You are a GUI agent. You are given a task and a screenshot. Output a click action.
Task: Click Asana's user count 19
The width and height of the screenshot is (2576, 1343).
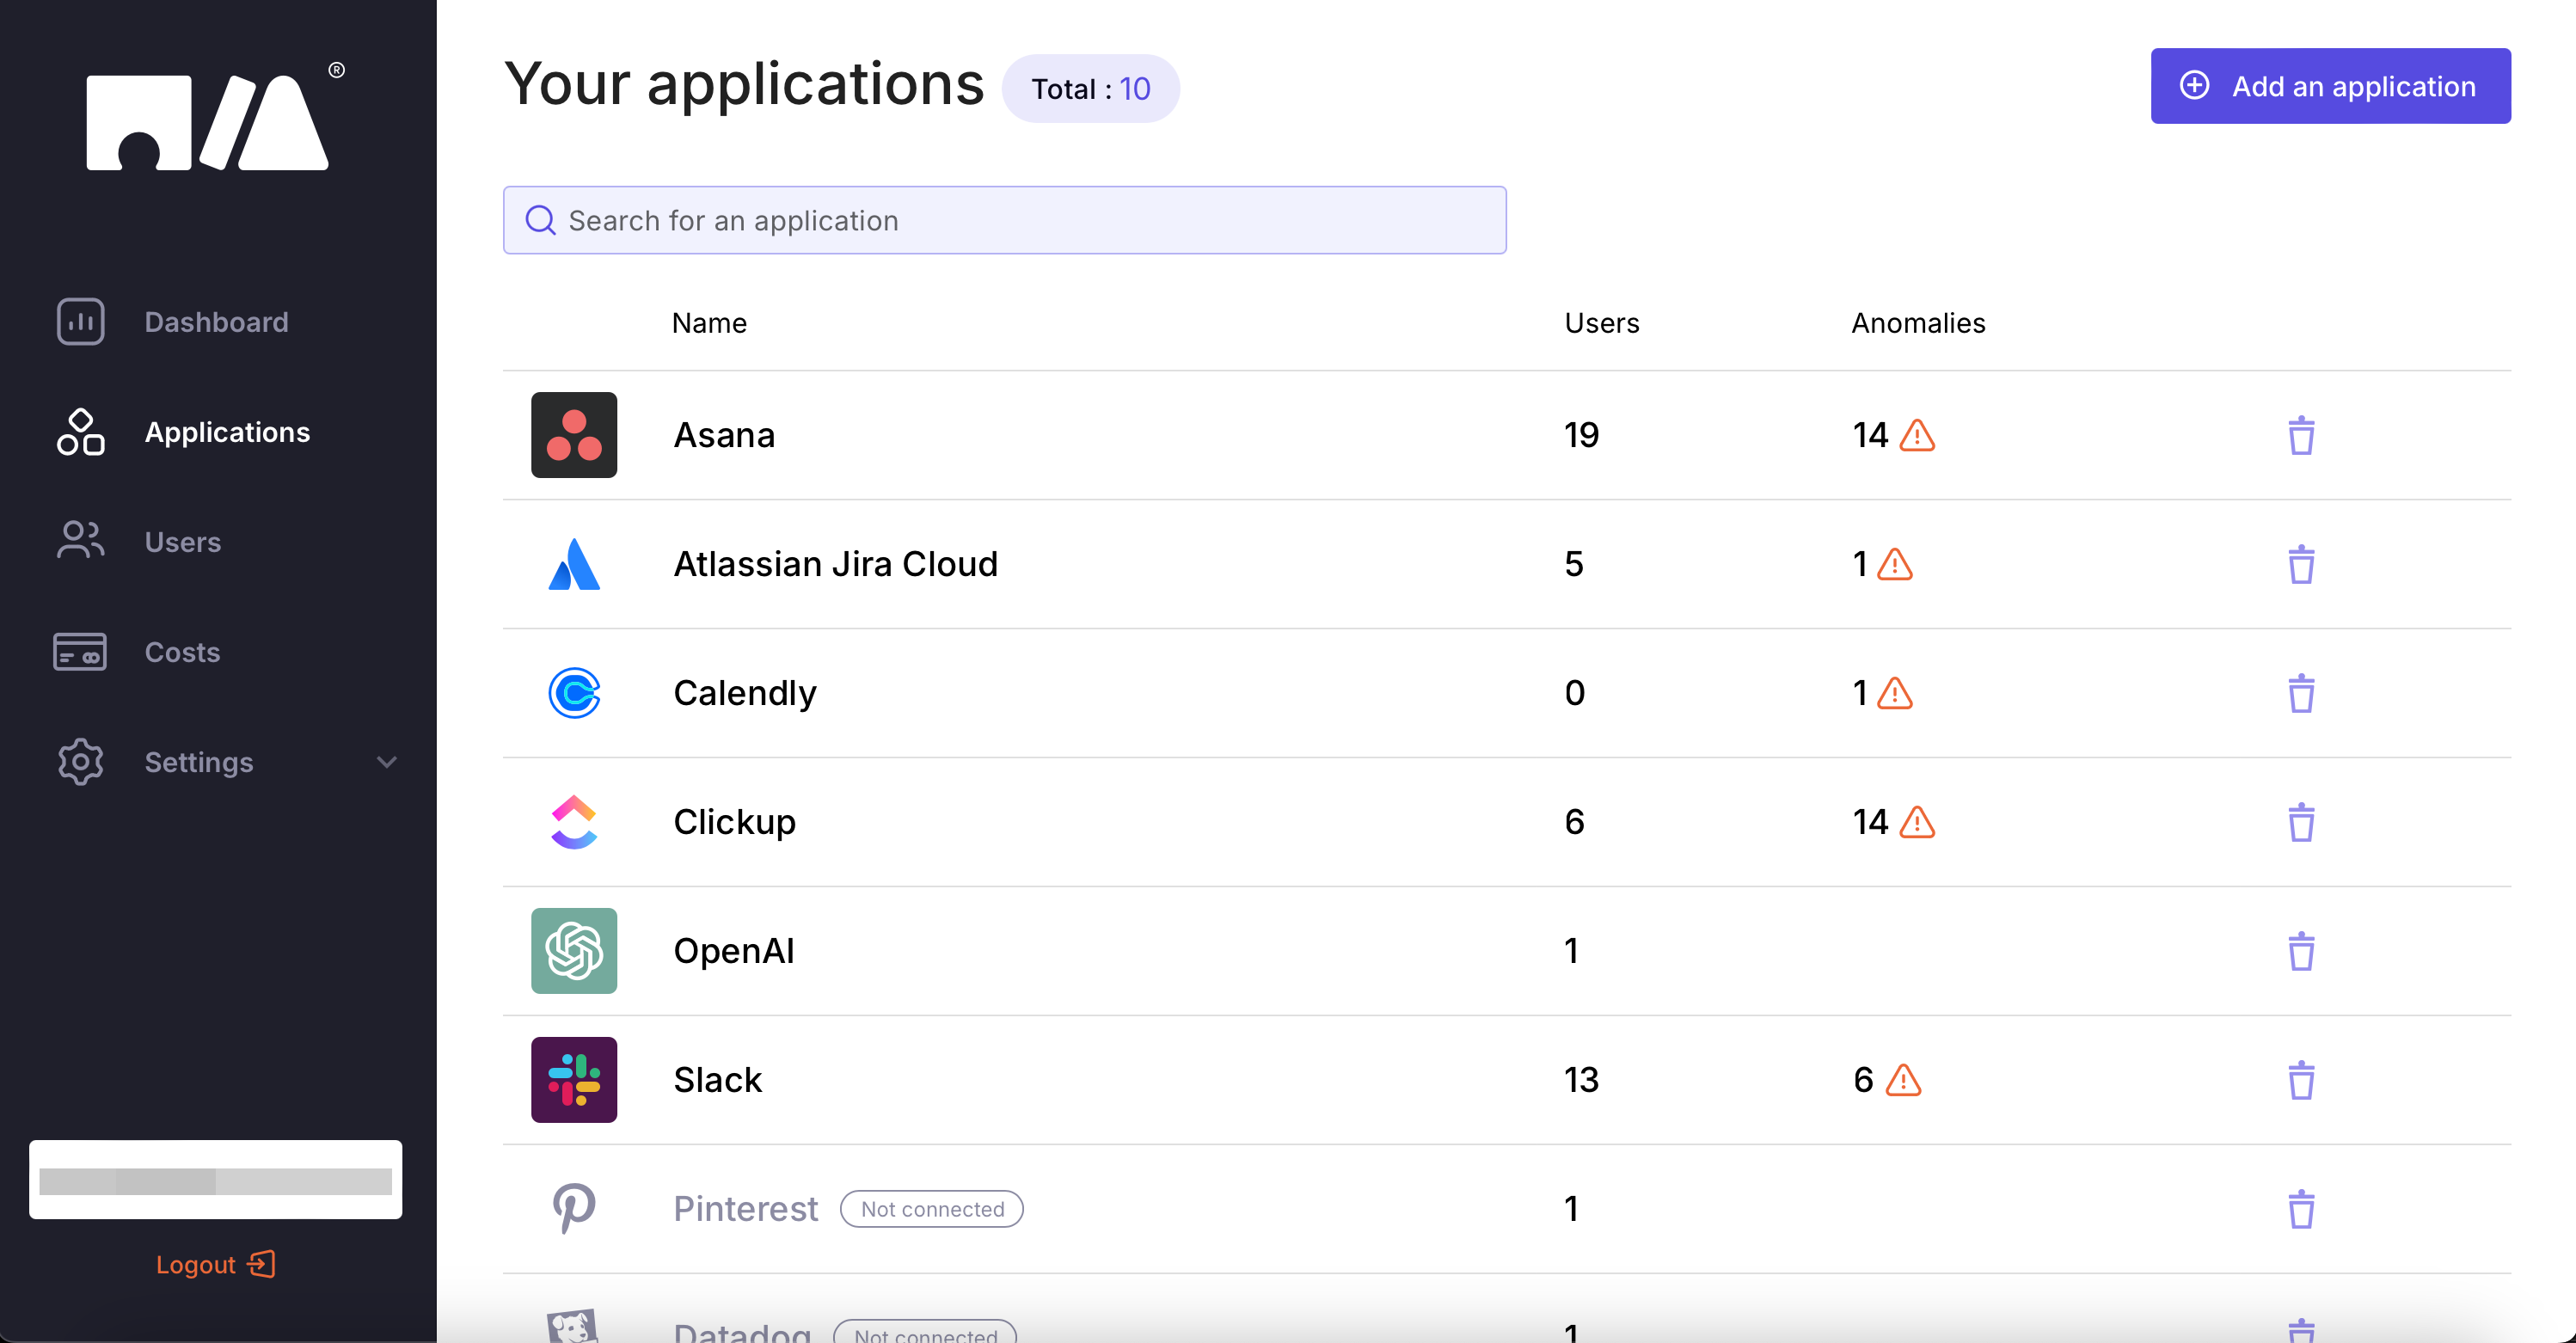(1581, 435)
